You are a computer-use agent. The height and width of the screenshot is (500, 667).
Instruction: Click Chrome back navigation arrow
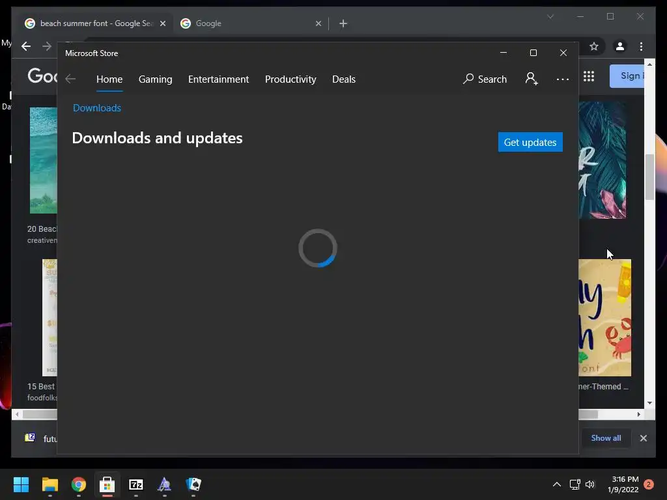click(26, 46)
